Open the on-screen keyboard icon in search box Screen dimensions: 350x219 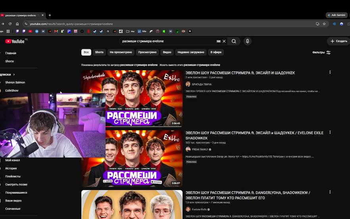tap(218, 41)
